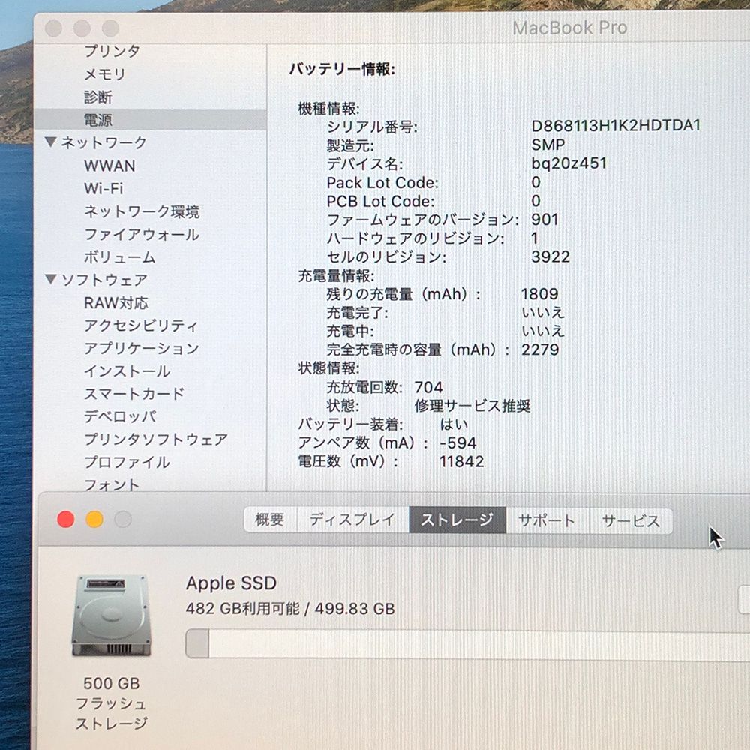
Task: Select フォント in the sidebar
Action: [x=112, y=484]
